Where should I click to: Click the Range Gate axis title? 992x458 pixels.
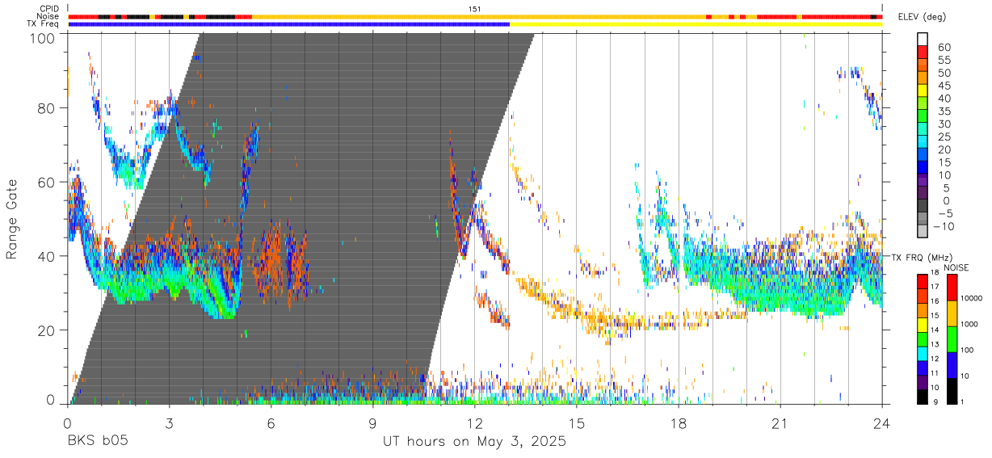(x=12, y=220)
